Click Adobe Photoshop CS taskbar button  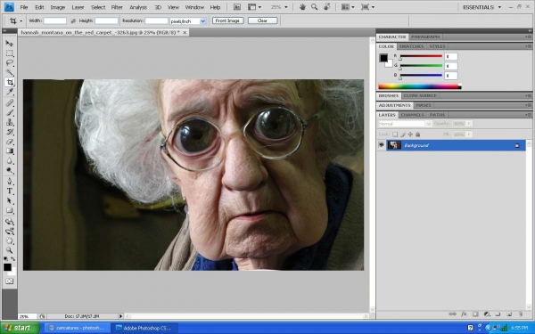[144, 328]
